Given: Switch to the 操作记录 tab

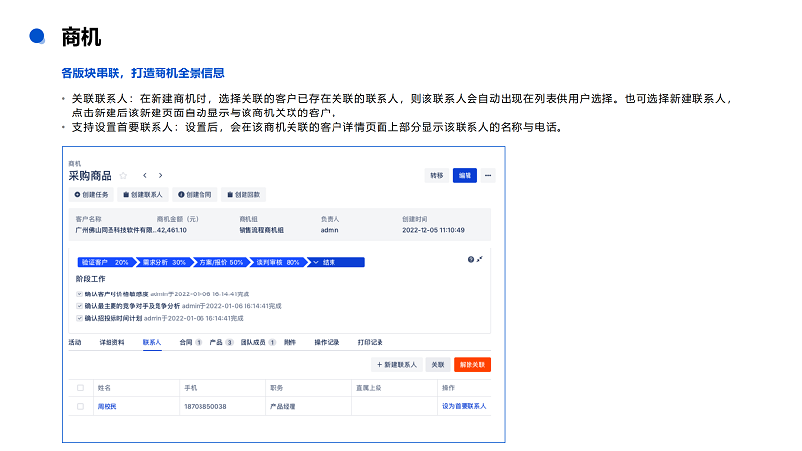Looking at the screenshot, I should 327,342.
